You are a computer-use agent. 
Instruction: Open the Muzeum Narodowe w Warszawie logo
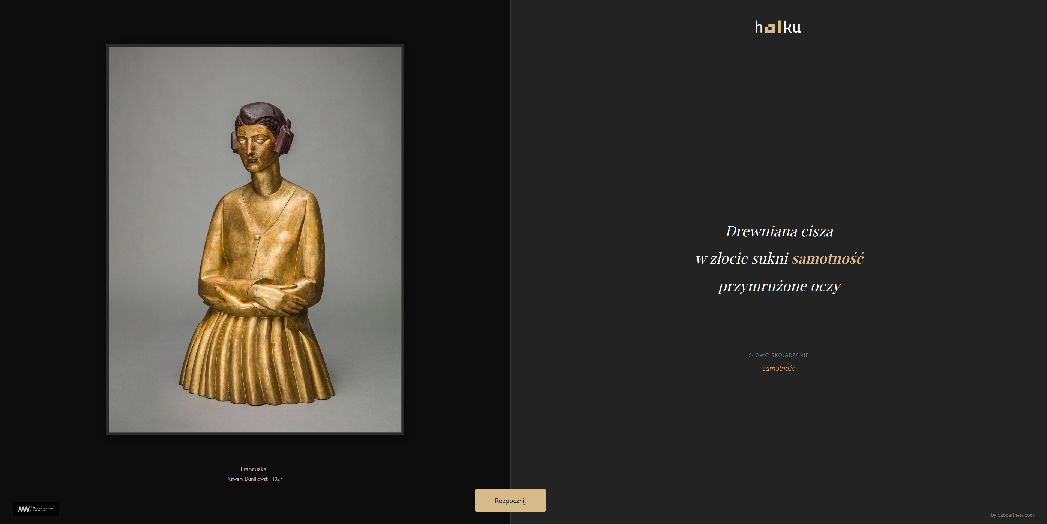[x=36, y=509]
